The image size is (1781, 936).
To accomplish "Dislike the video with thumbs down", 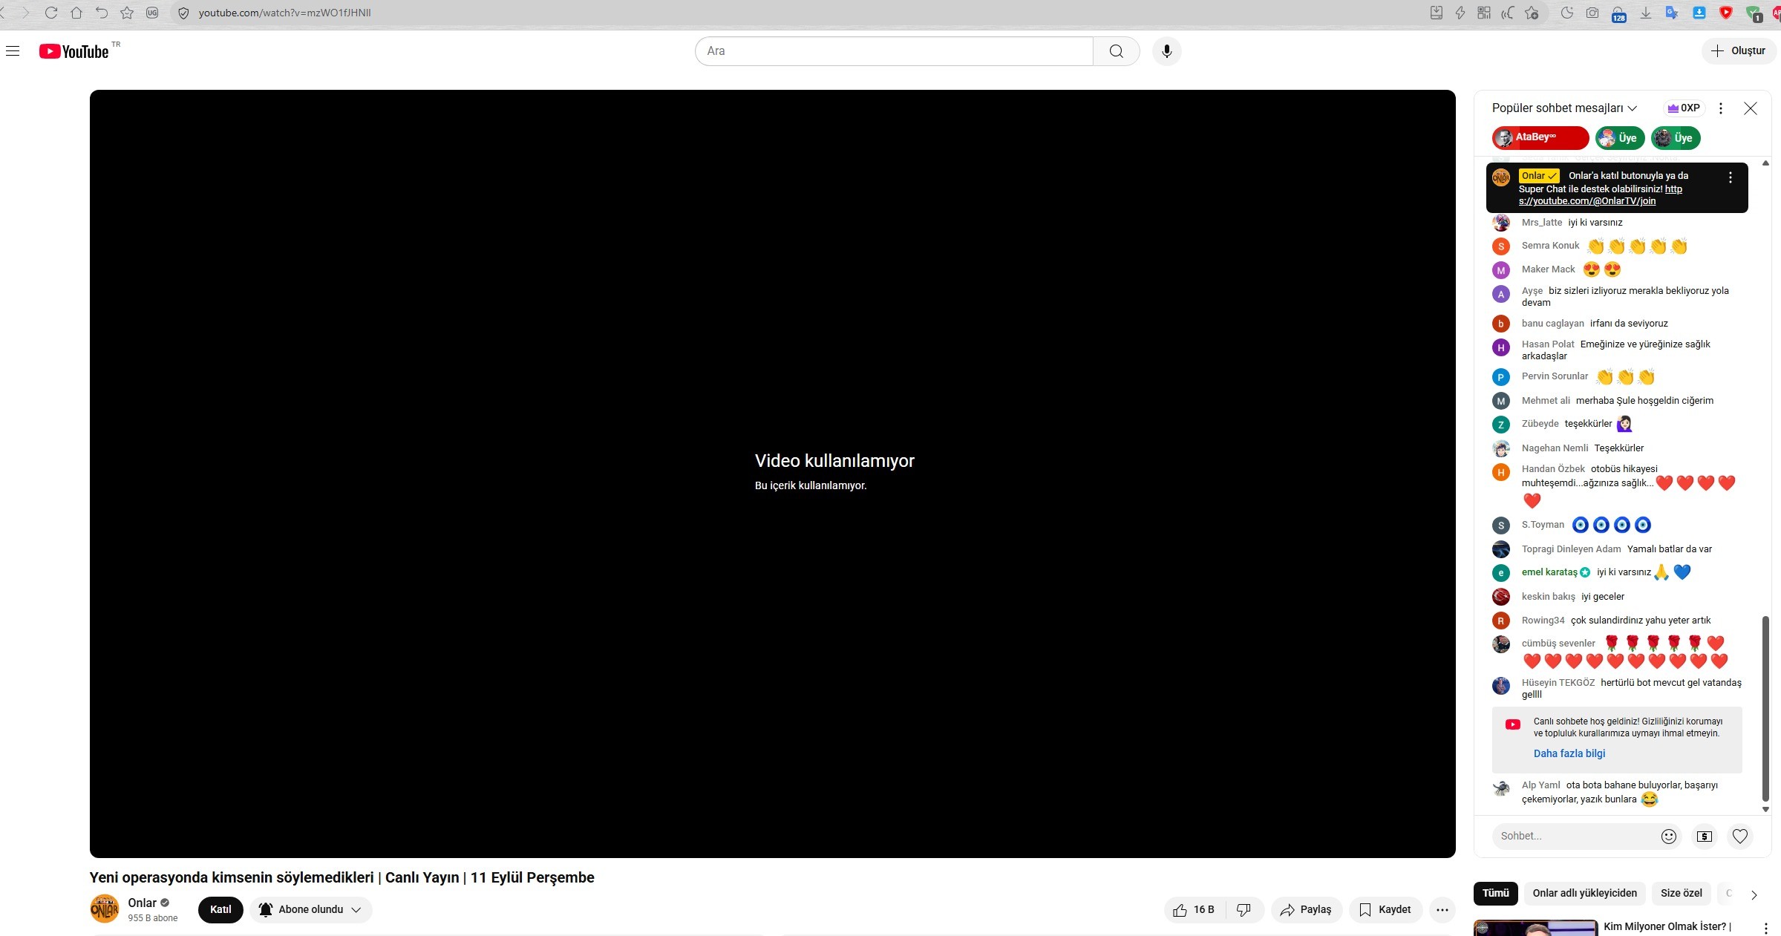I will [1244, 909].
